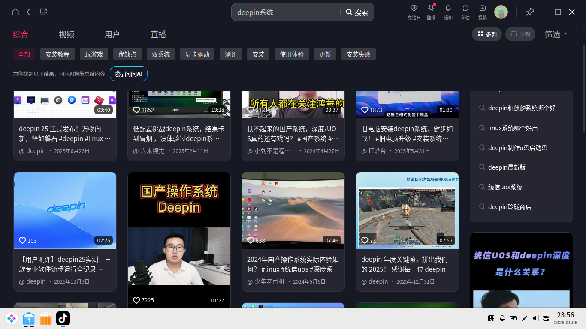This screenshot has height=329, width=586.
Task: Filter results by 安装教程
Action: [57, 54]
